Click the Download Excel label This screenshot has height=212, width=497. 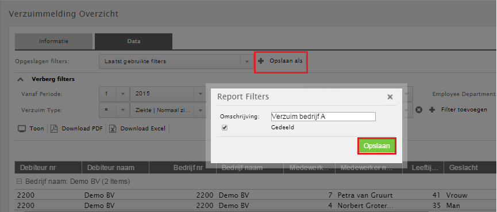[x=143, y=129]
